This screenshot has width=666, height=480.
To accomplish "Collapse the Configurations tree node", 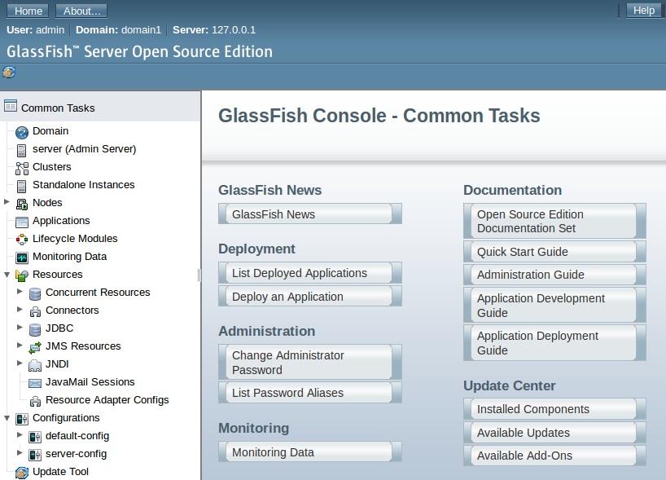I will (7, 418).
